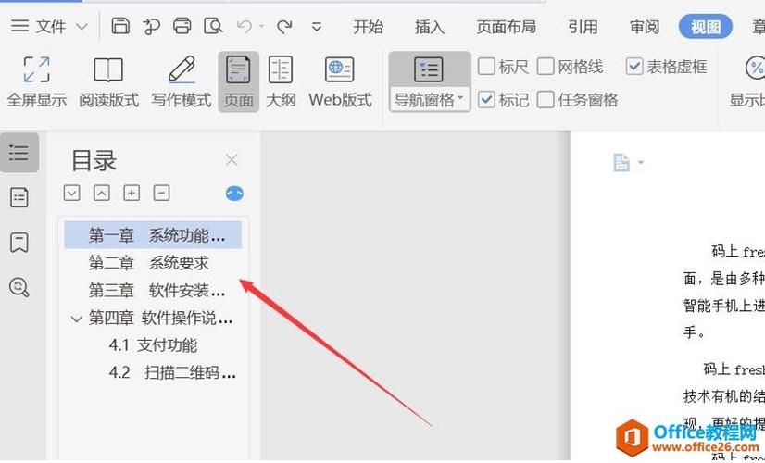This screenshot has height=463, width=765.
Task: Switch to 大纲 outline view
Action: pos(281,82)
